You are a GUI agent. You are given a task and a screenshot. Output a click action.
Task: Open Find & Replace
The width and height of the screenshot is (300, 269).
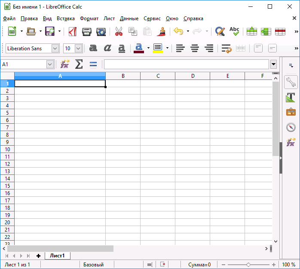(x=220, y=31)
